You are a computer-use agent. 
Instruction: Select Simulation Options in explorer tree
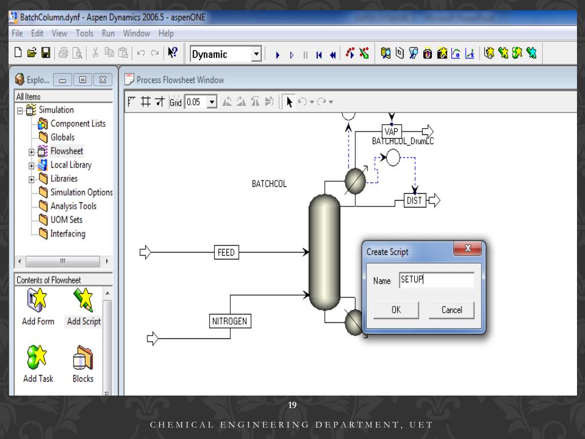(x=81, y=192)
